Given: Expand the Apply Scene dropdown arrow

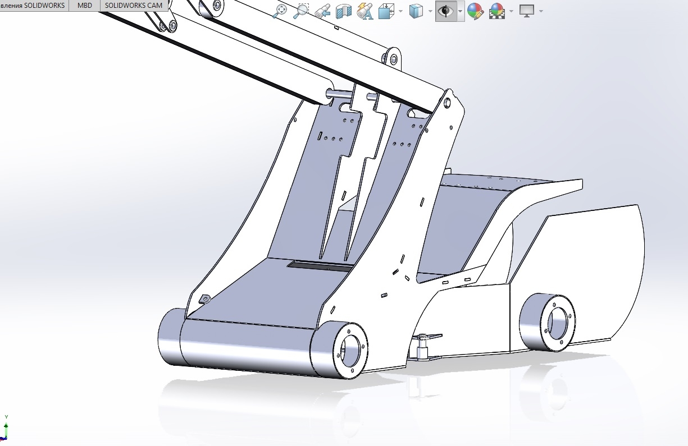Looking at the screenshot, I should click(x=511, y=11).
